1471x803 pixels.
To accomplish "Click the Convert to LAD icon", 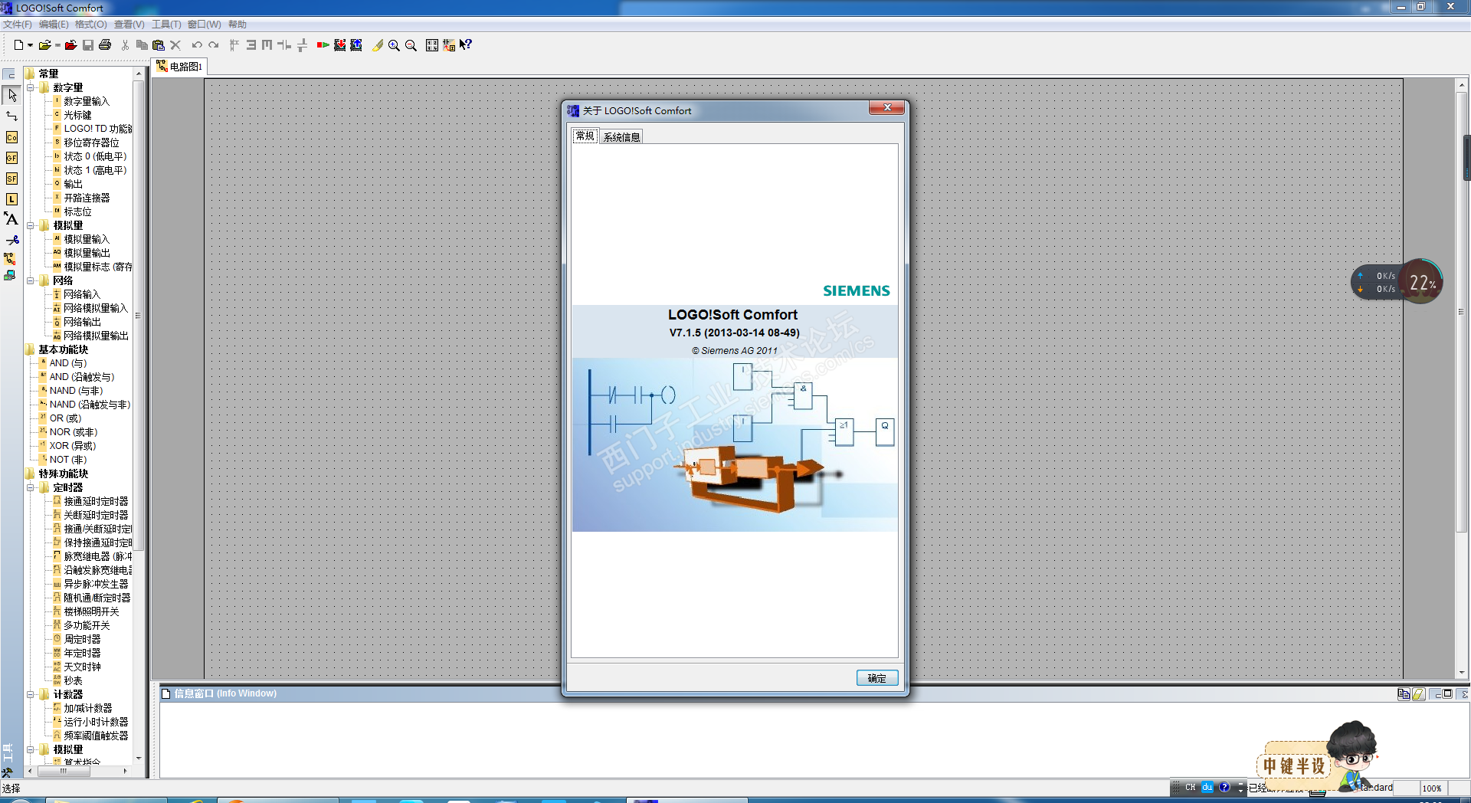I will click(x=449, y=45).
